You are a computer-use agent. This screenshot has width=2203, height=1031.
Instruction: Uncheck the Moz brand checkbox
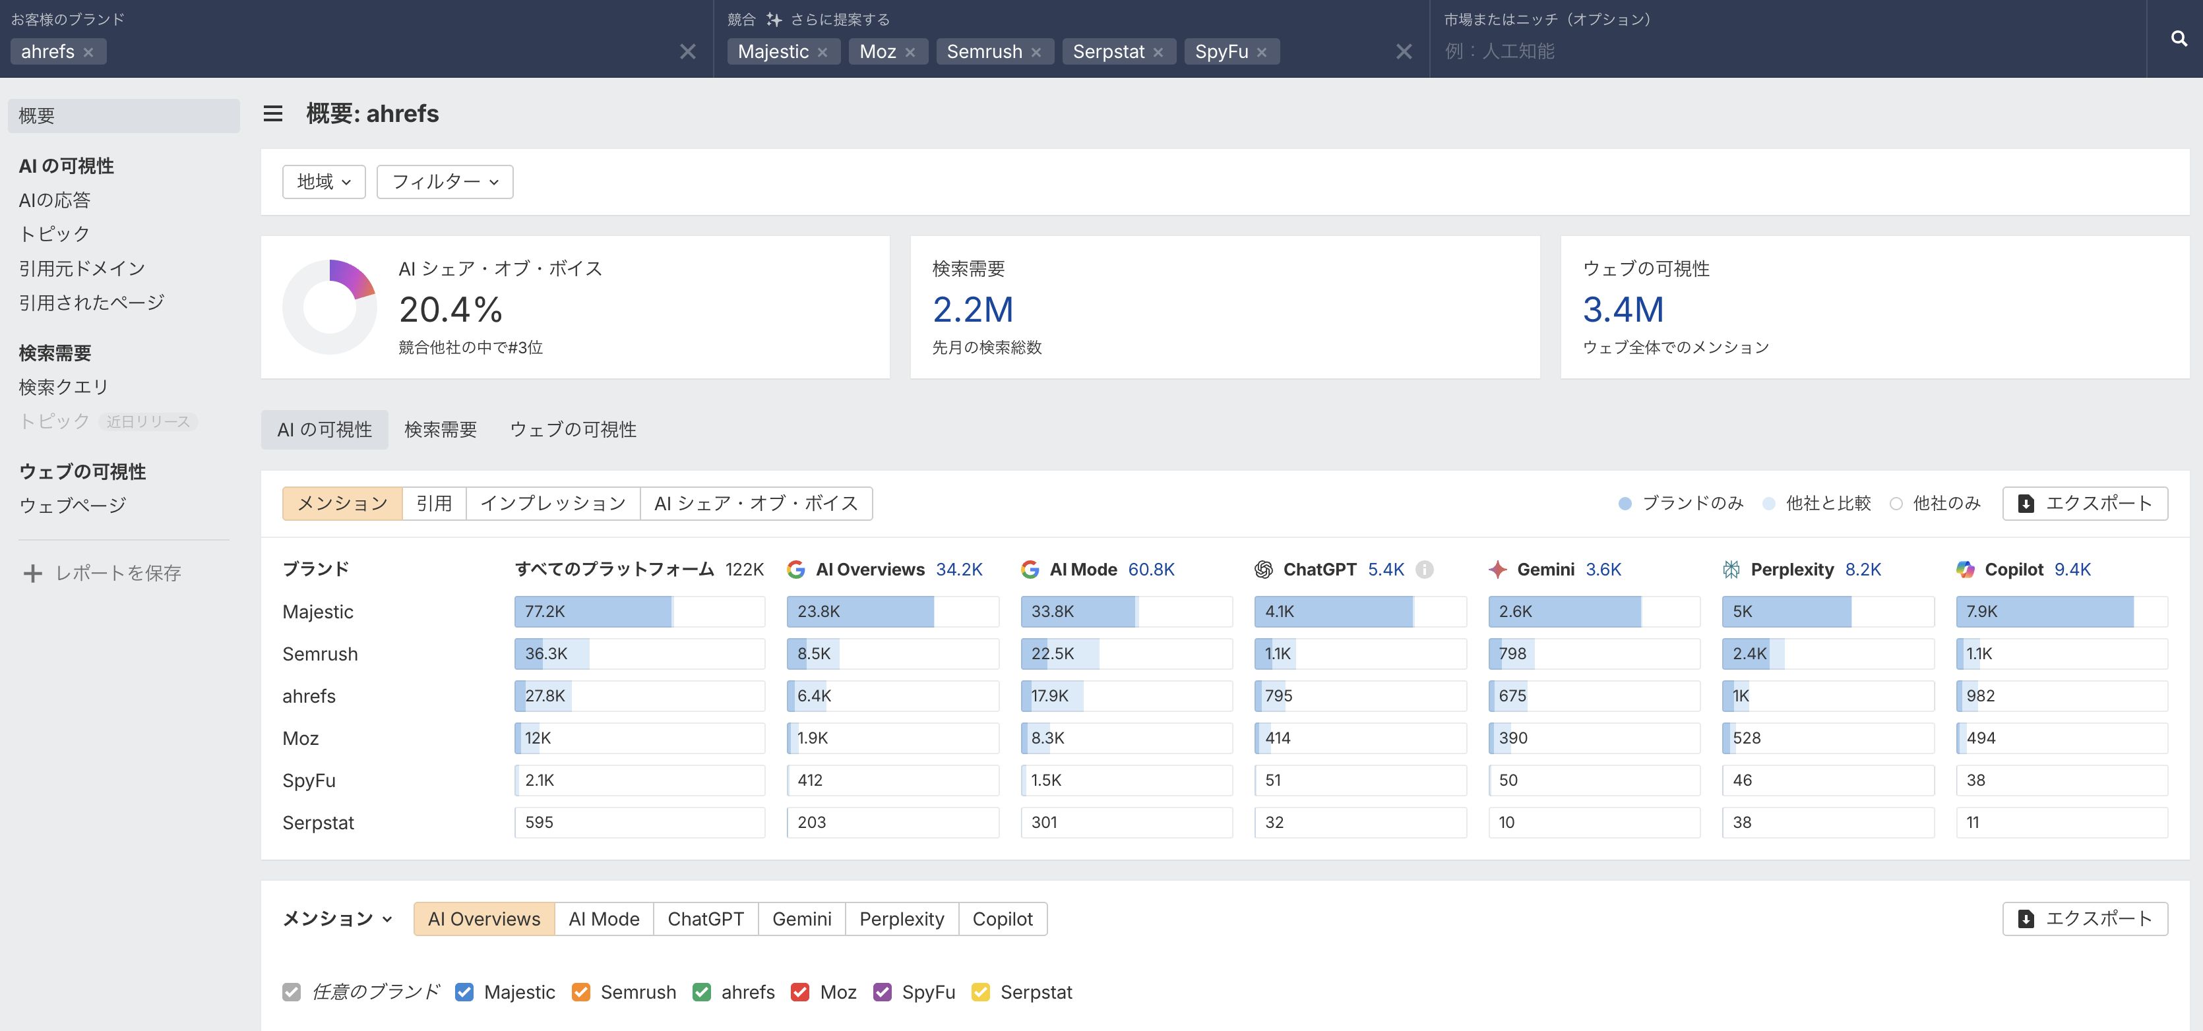[801, 993]
